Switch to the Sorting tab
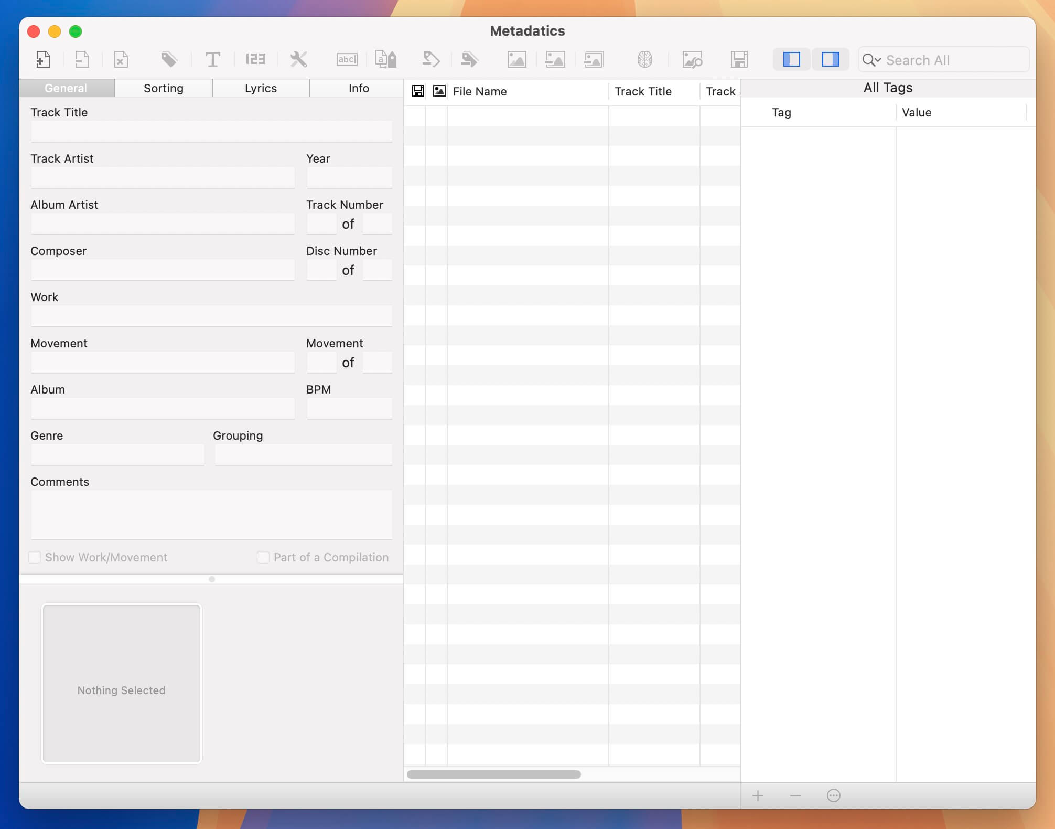 [163, 88]
